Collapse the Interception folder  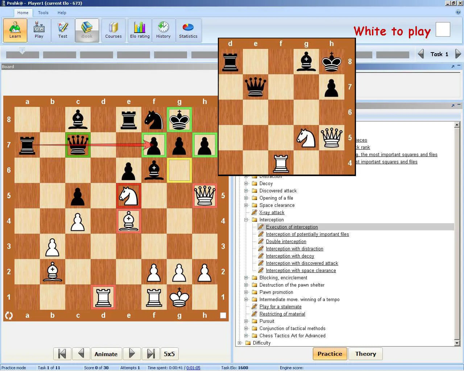(246, 220)
